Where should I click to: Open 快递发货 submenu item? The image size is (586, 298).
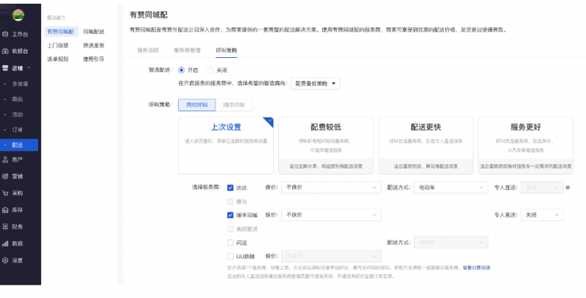pyautogui.click(x=94, y=45)
